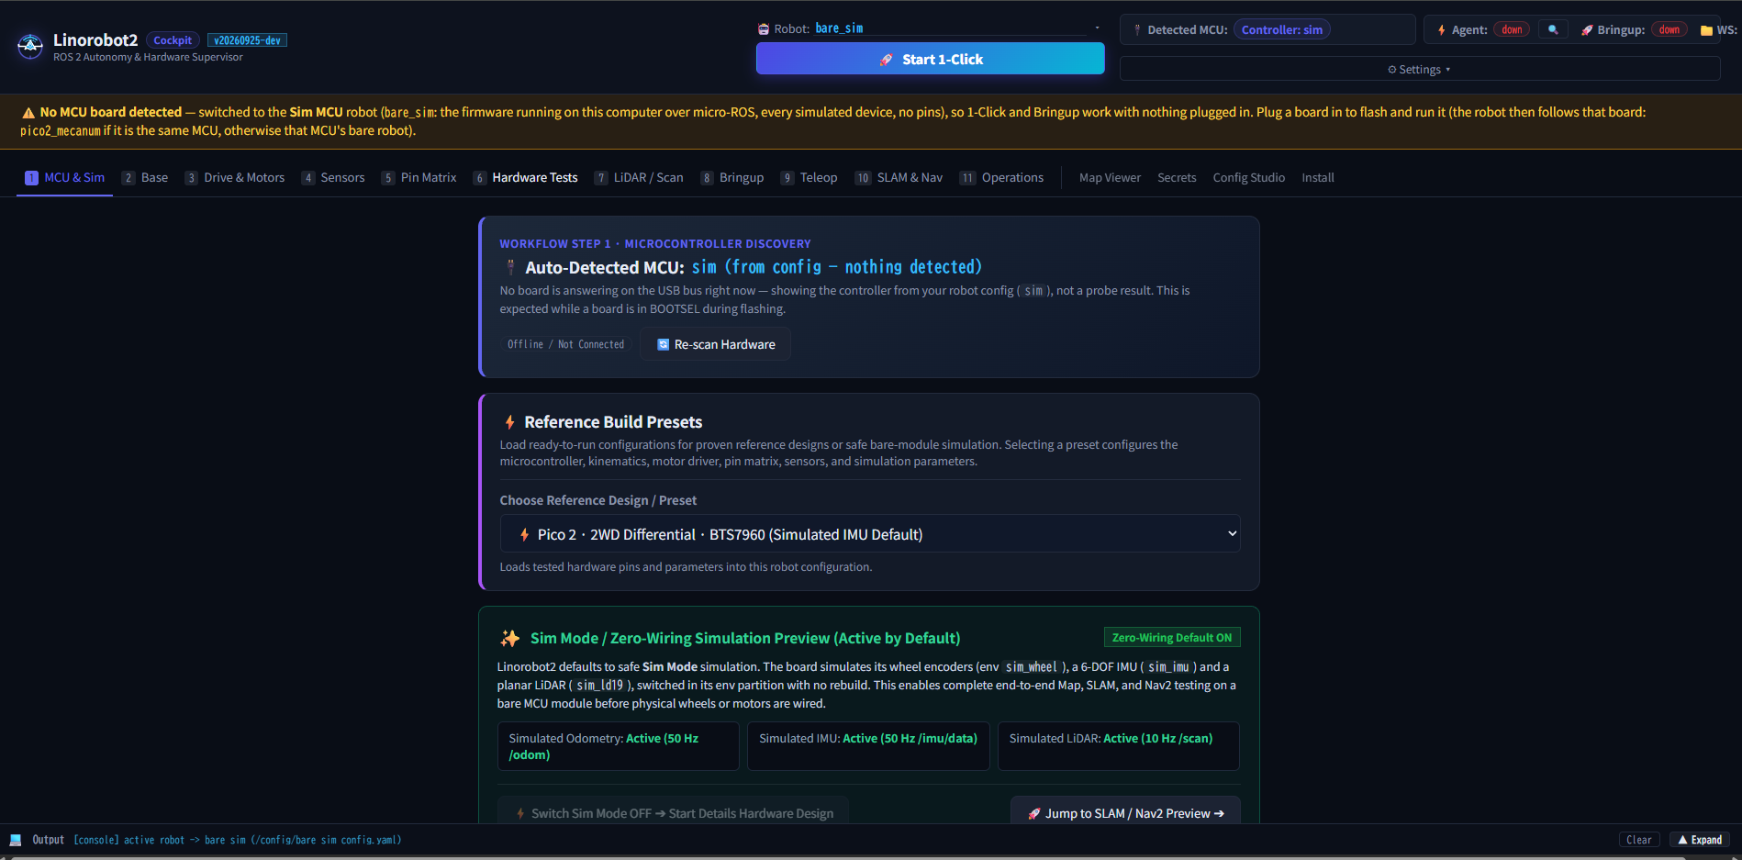The height and width of the screenshot is (860, 1742).
Task: Switch to the LiDAR / Scan tab
Action: tap(639, 178)
